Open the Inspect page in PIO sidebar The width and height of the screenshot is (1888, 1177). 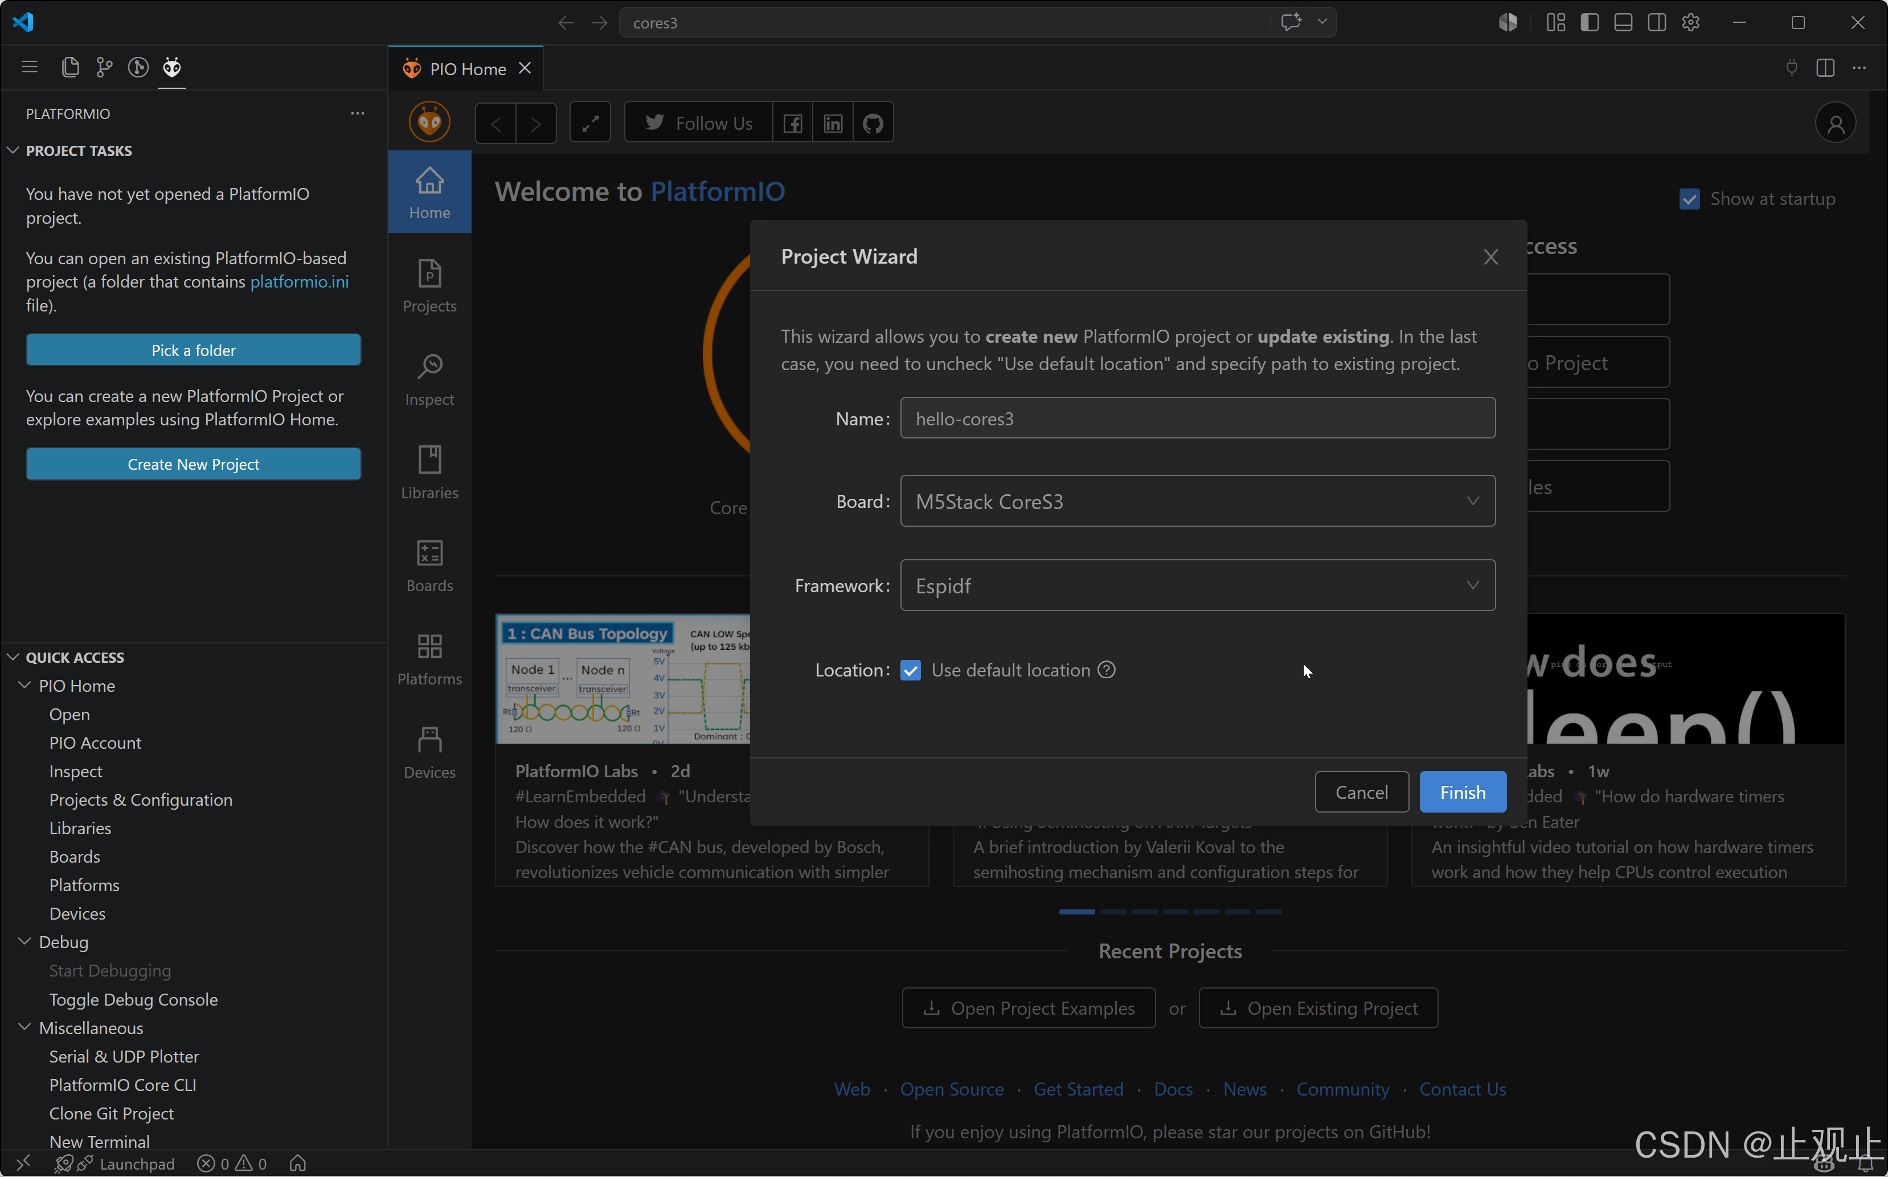(x=430, y=379)
